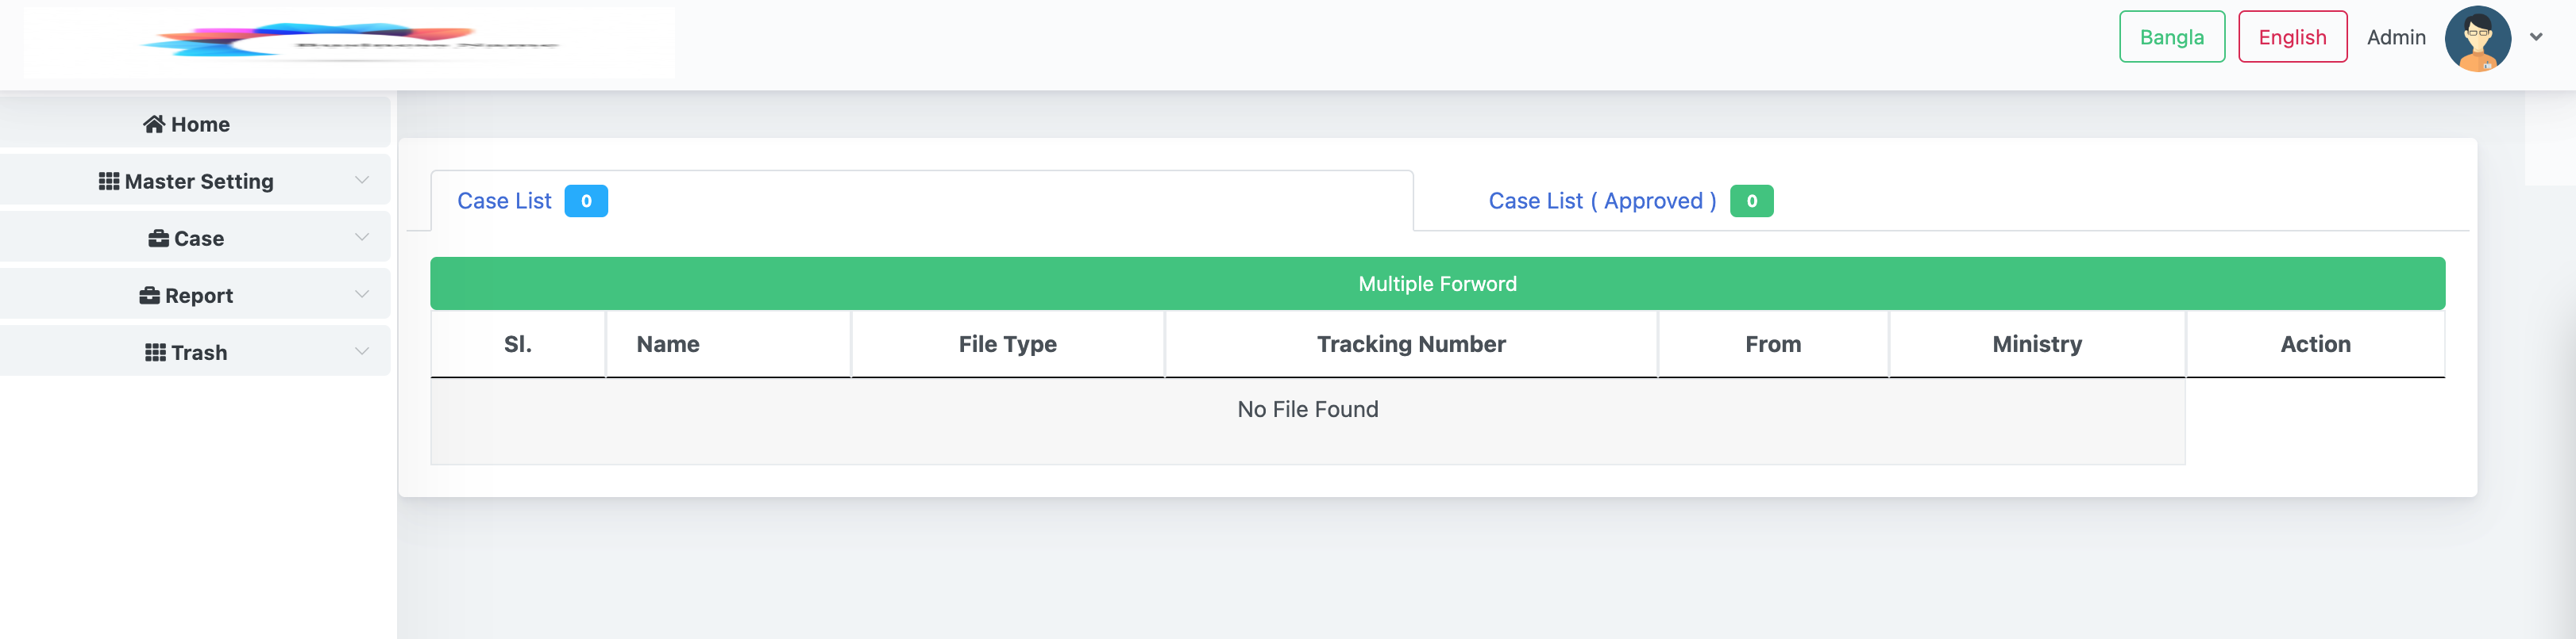The image size is (2576, 639).
Task: Switch to Case List ( Approved ) tab
Action: (x=1602, y=201)
